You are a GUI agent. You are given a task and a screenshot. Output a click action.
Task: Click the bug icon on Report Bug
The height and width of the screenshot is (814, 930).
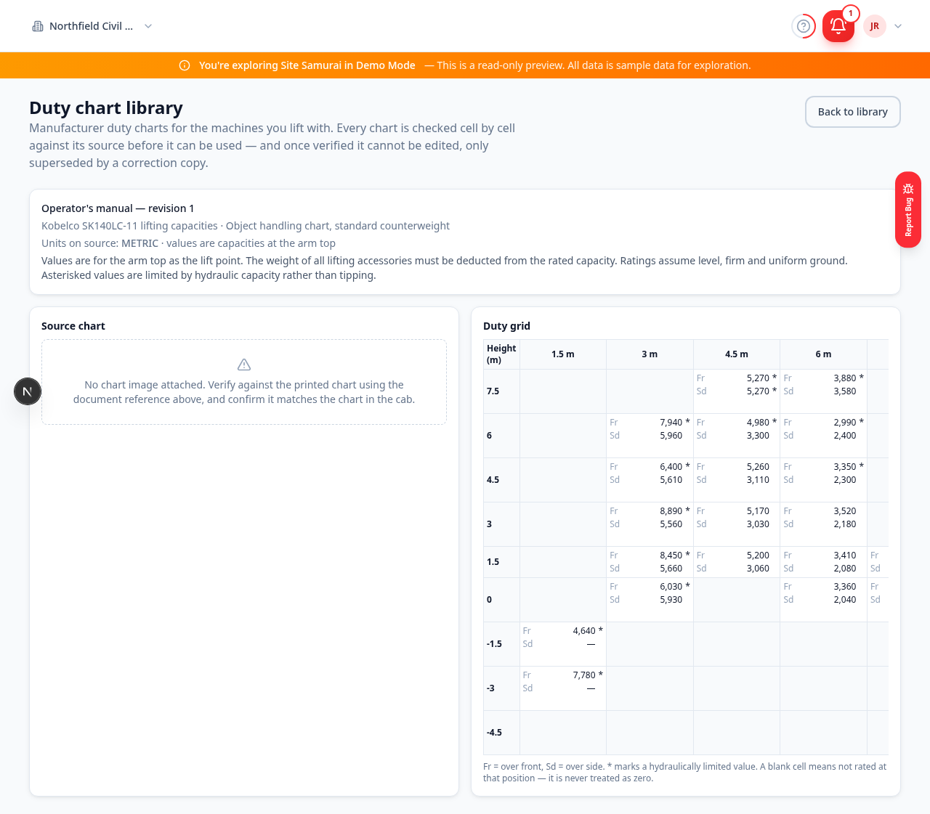click(908, 189)
